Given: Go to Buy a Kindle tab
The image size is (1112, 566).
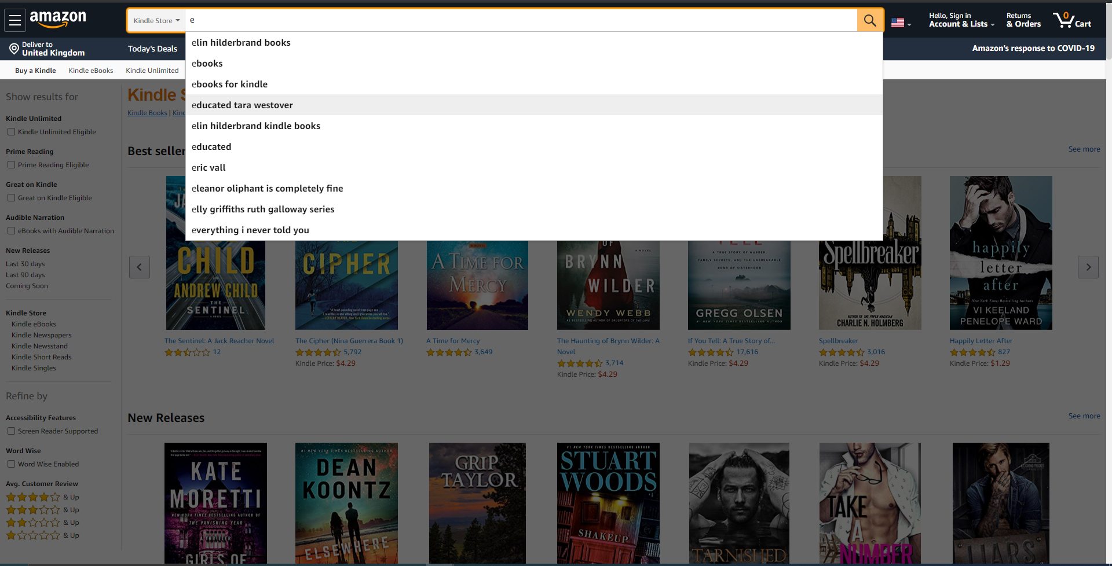Looking at the screenshot, I should coord(35,71).
